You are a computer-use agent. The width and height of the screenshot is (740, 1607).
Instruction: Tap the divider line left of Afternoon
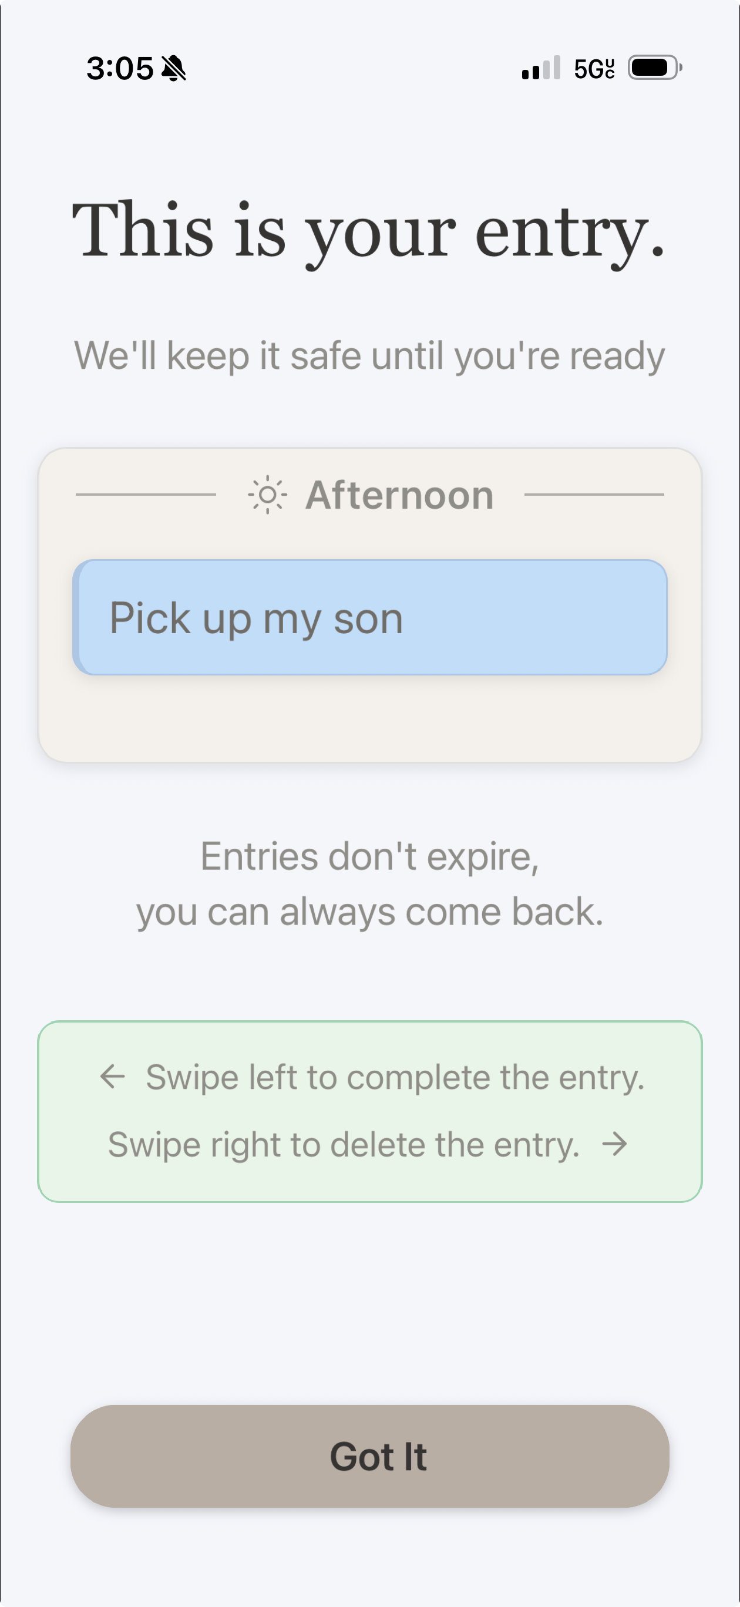pos(146,495)
